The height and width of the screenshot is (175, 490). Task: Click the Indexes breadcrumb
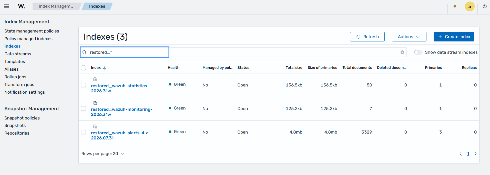pos(97,6)
